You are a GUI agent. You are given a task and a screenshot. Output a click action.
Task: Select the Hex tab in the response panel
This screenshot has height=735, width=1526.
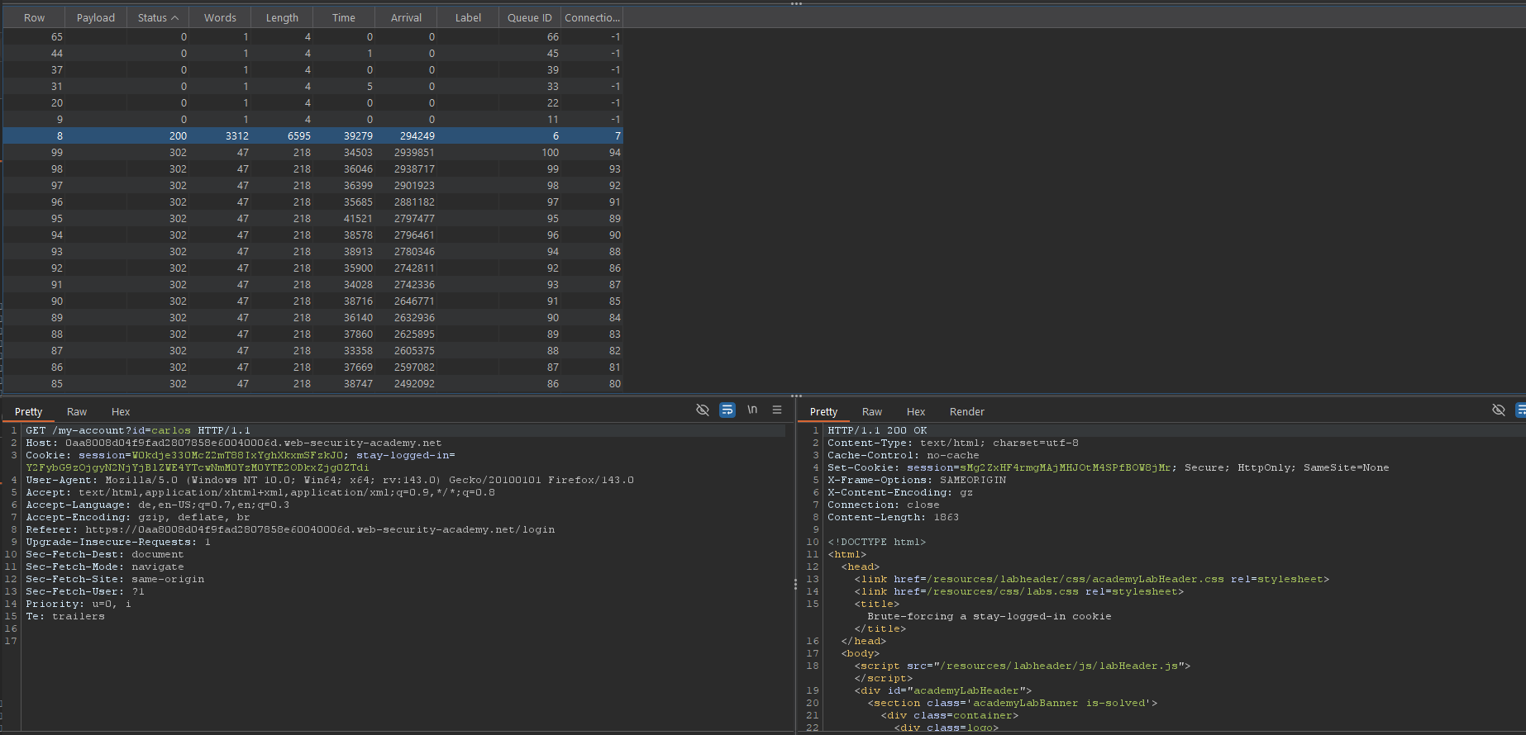[916, 411]
